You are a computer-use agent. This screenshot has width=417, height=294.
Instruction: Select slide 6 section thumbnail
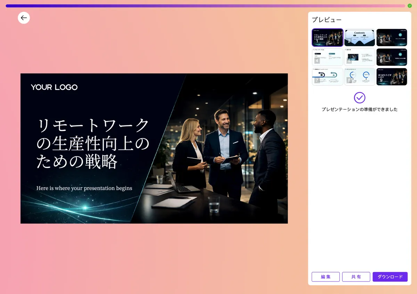point(392,57)
